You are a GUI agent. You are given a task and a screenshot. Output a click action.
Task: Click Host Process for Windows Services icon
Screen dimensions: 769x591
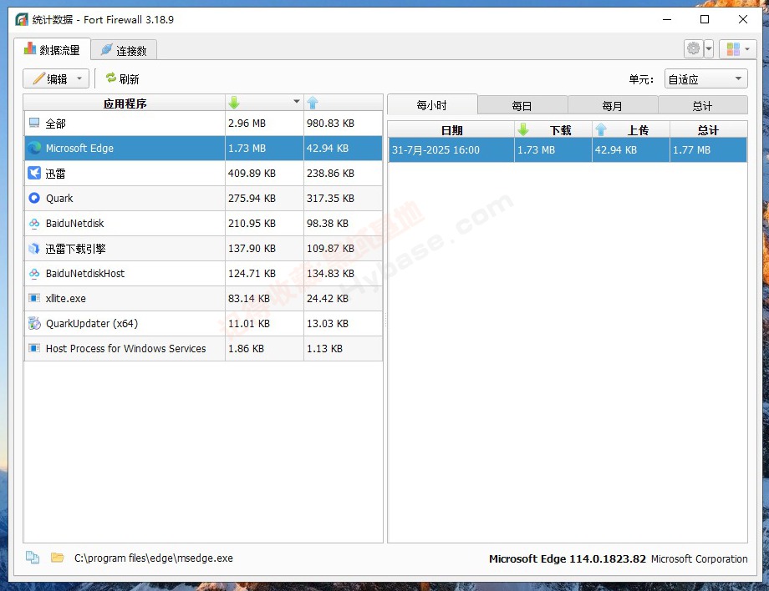pos(34,348)
